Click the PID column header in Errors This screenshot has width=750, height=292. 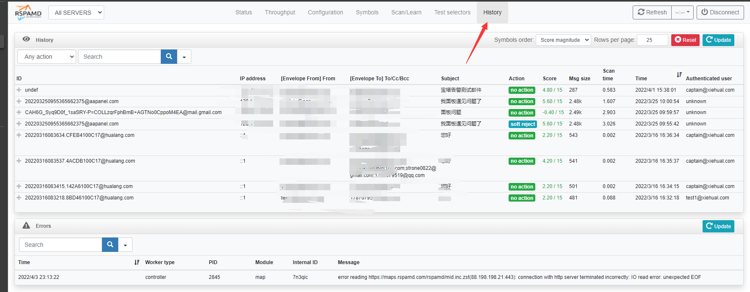point(213,262)
